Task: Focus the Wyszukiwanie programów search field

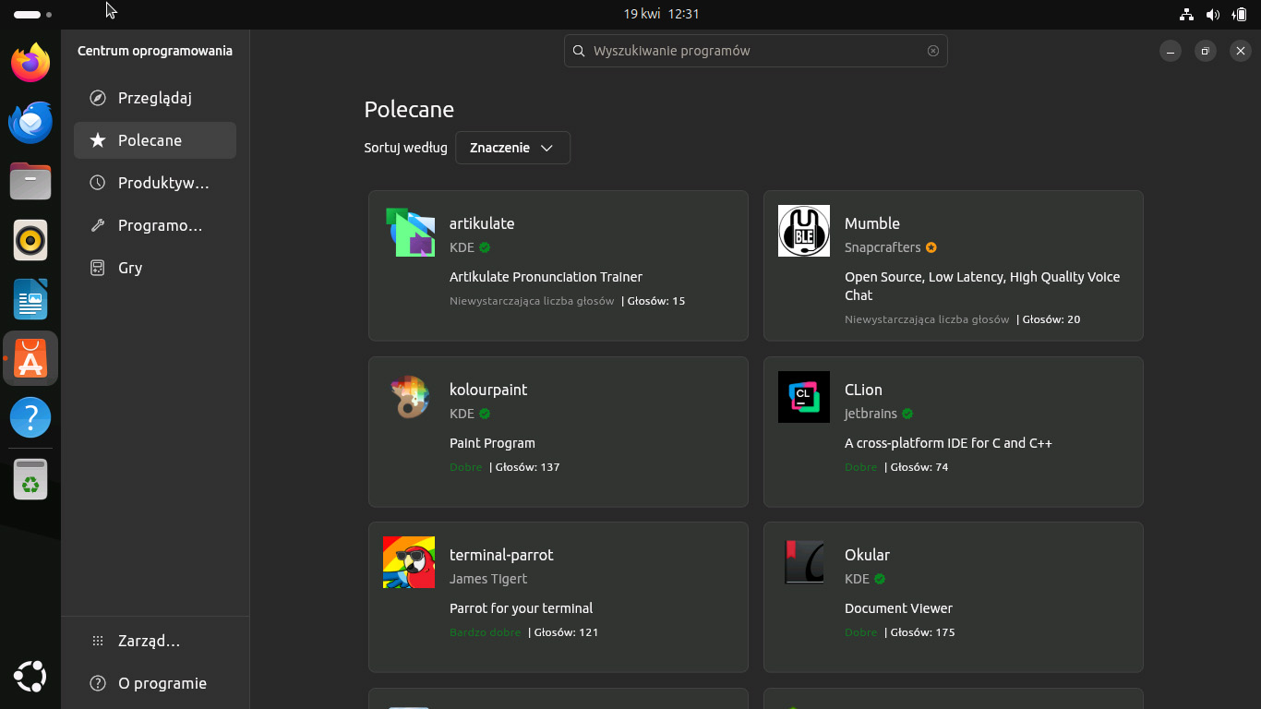Action: pyautogui.click(x=756, y=51)
